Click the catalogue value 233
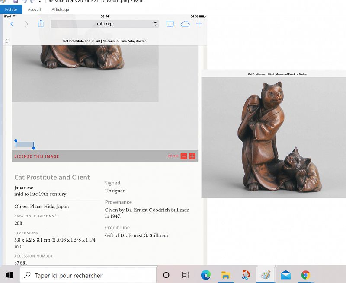This screenshot has width=346, height=283. click(x=18, y=223)
